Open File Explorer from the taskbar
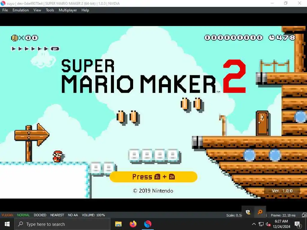This screenshot has width=307, height=230. tap(118, 224)
